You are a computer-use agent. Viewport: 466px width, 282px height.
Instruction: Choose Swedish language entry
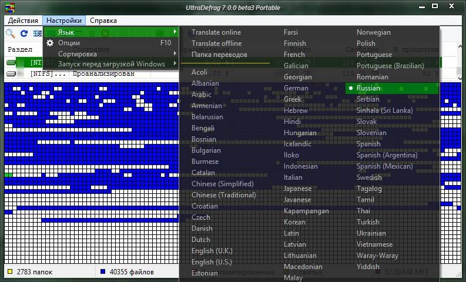click(x=369, y=177)
